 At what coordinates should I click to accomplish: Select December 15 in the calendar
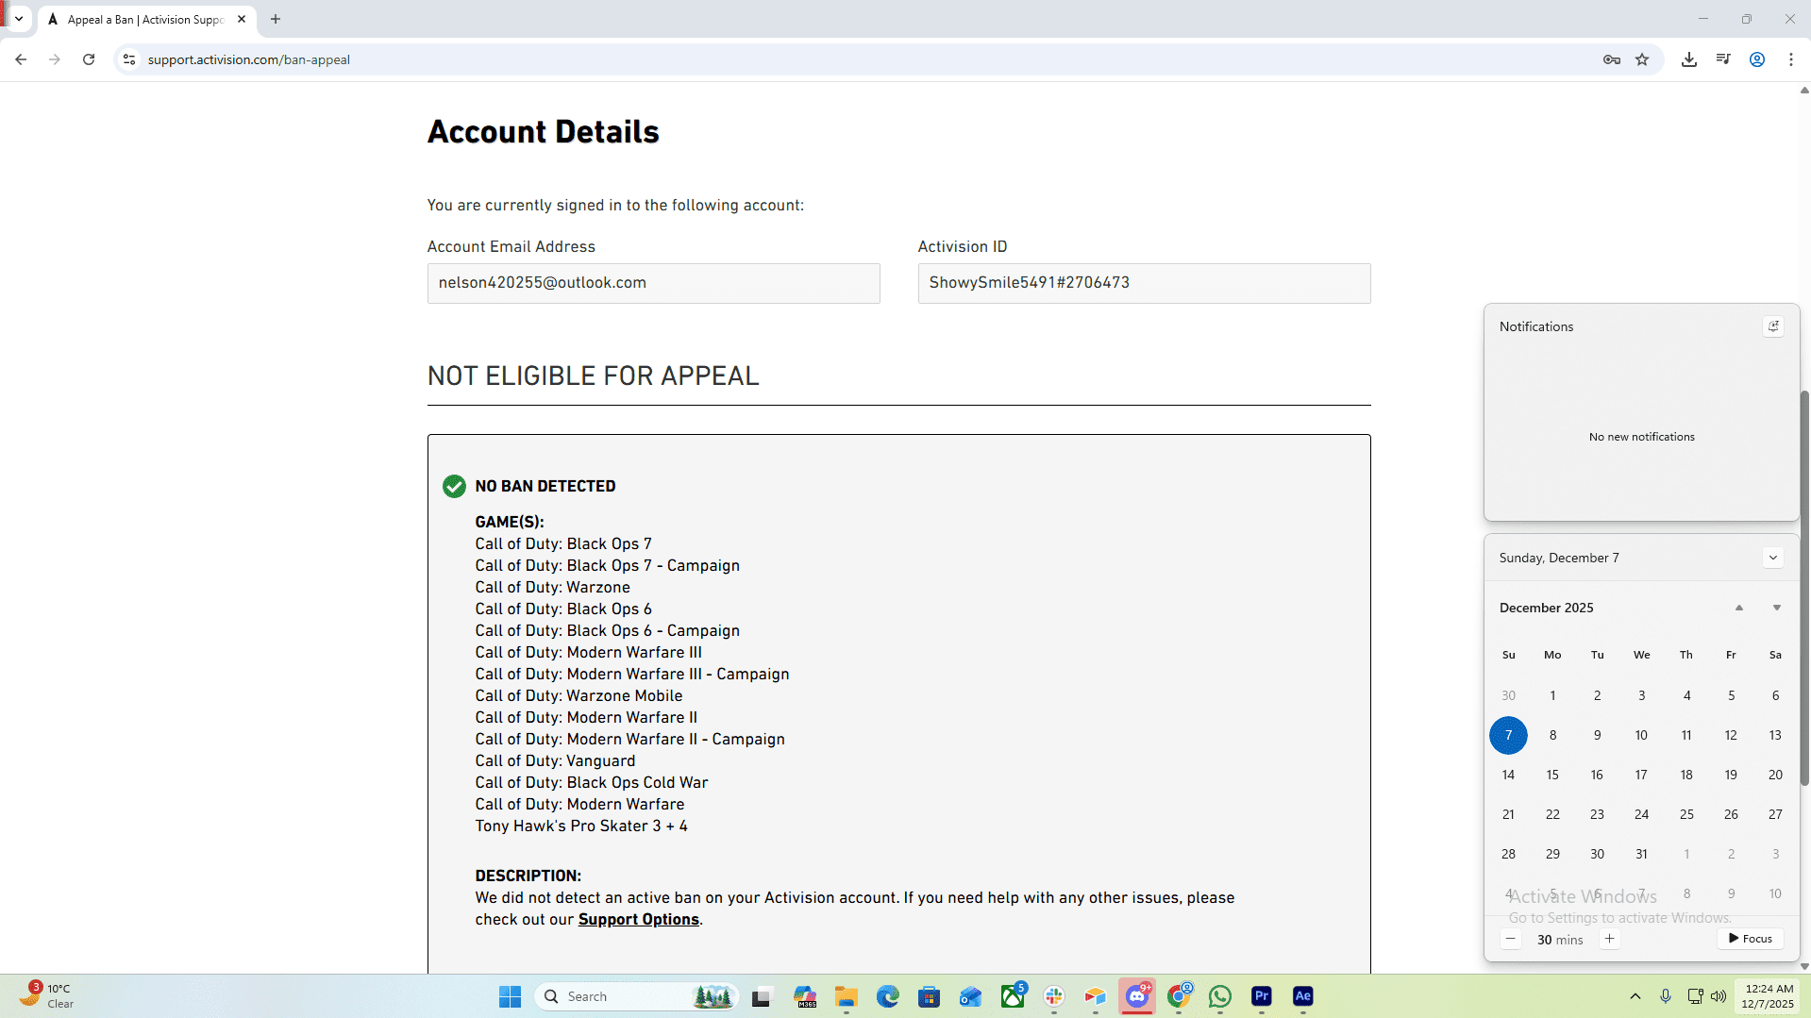(1552, 775)
